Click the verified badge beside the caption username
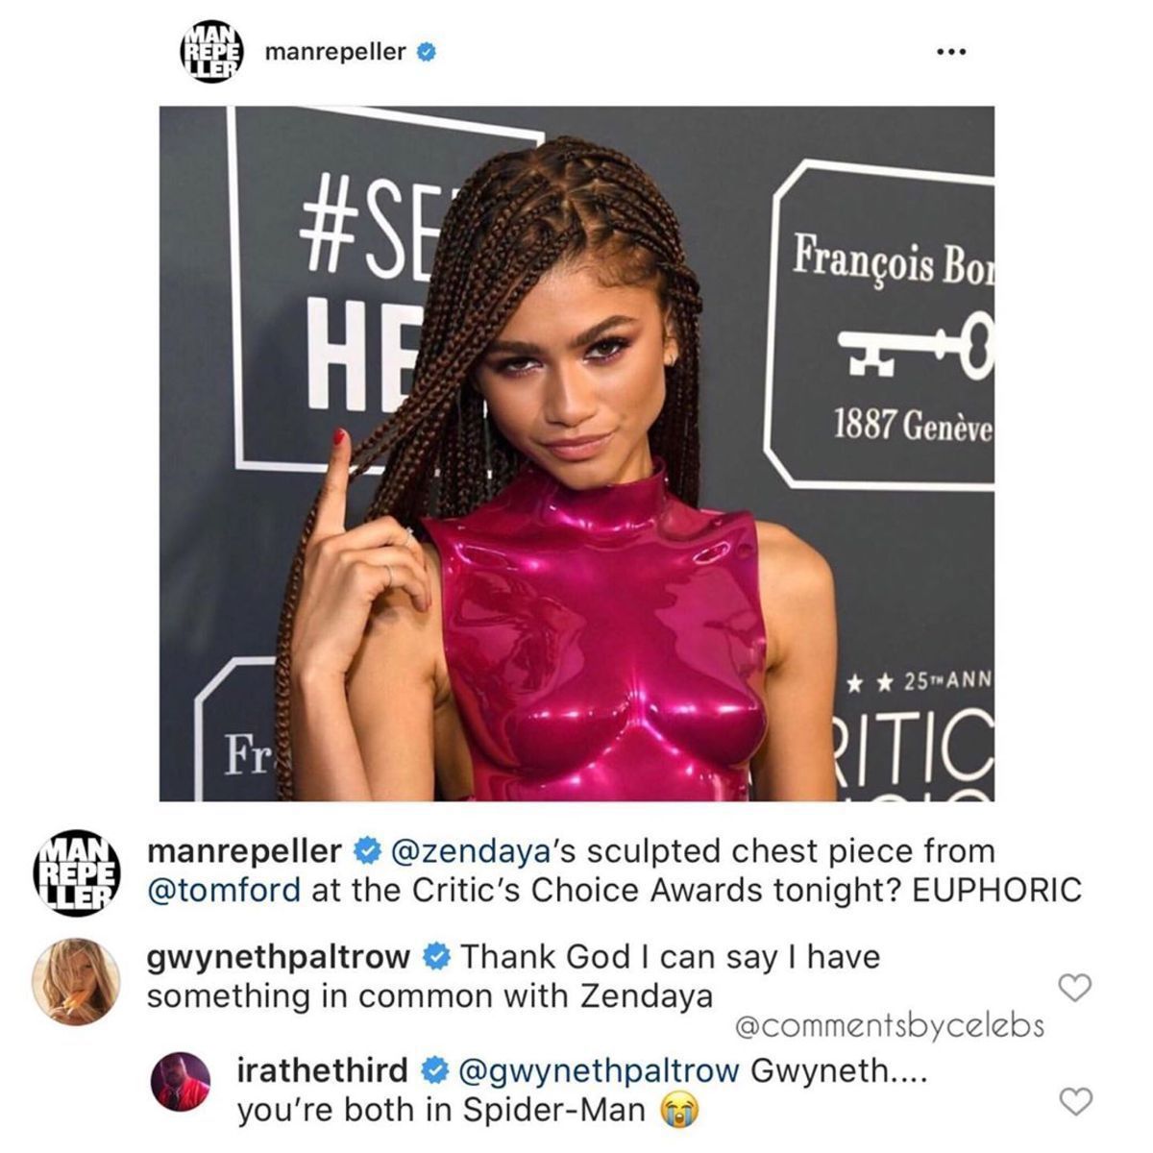Screen dimensions: 1153x1153 (x=366, y=851)
